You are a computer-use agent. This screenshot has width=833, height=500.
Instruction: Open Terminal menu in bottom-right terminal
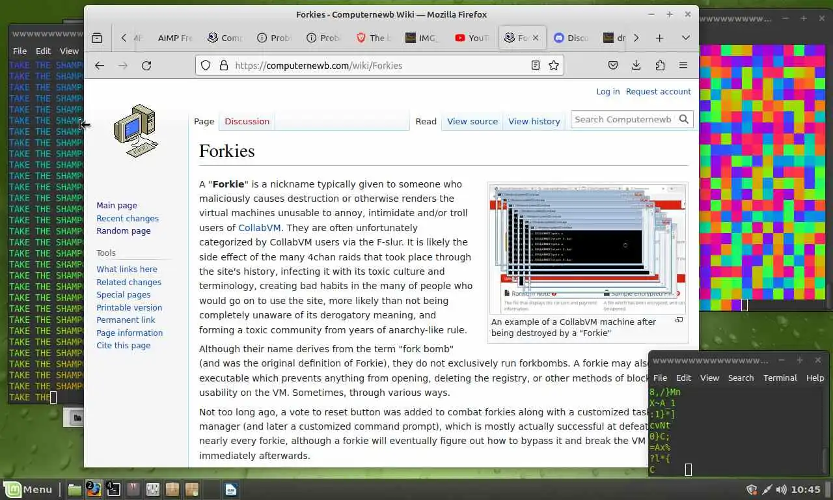pos(780,378)
